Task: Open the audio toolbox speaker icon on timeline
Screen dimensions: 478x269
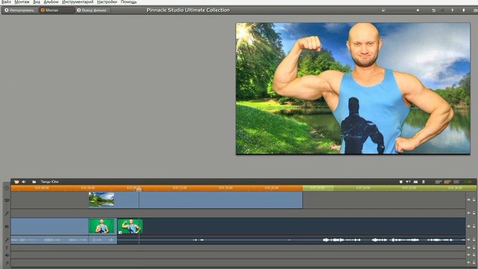Action: (24, 182)
